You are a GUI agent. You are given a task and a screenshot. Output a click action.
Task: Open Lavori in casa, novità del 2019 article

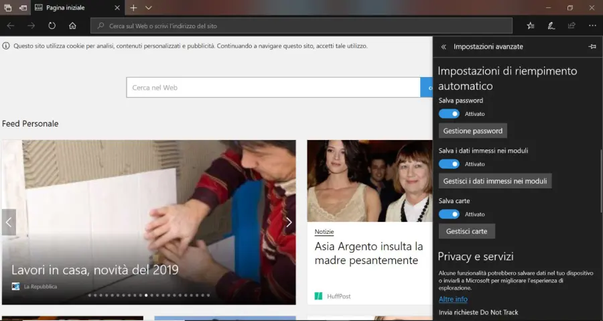point(94,270)
